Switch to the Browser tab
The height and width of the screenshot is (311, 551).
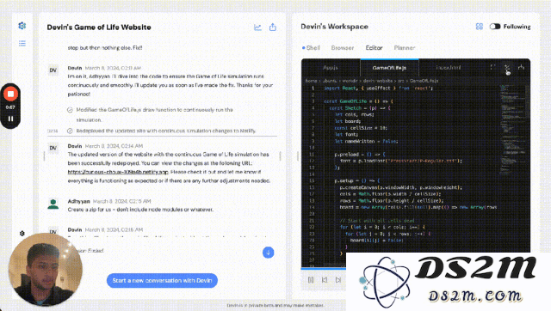click(x=343, y=48)
